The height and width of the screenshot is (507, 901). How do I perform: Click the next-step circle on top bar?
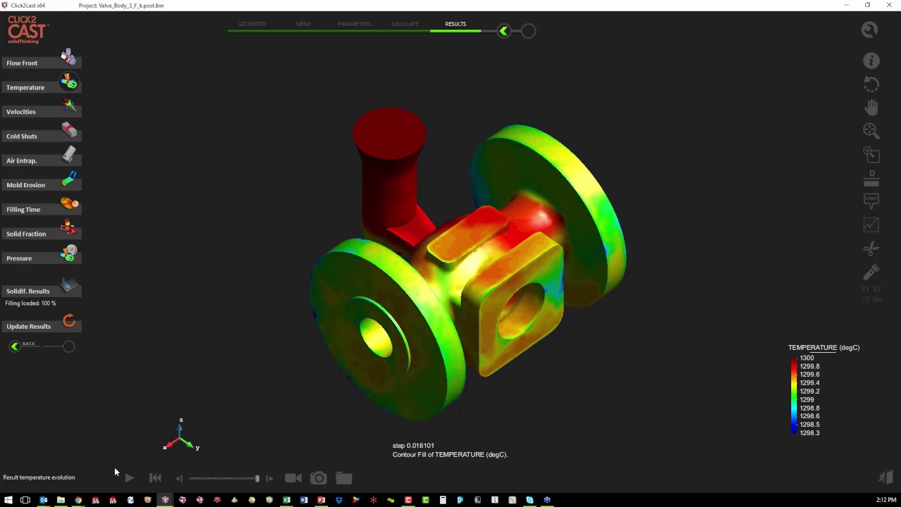(529, 31)
